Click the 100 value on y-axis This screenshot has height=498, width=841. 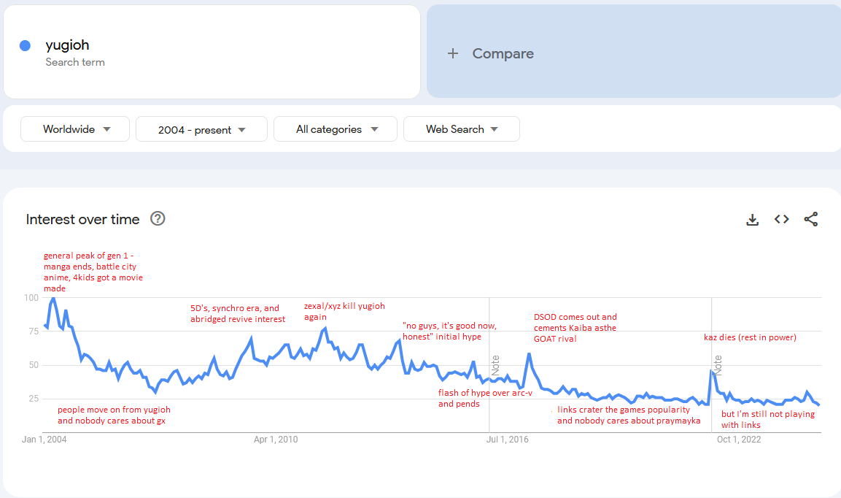pos(31,298)
